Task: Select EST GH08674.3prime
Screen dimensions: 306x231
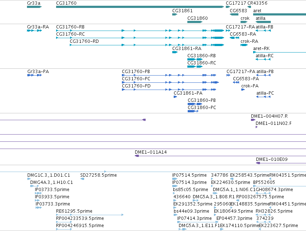Action: (274, 190)
